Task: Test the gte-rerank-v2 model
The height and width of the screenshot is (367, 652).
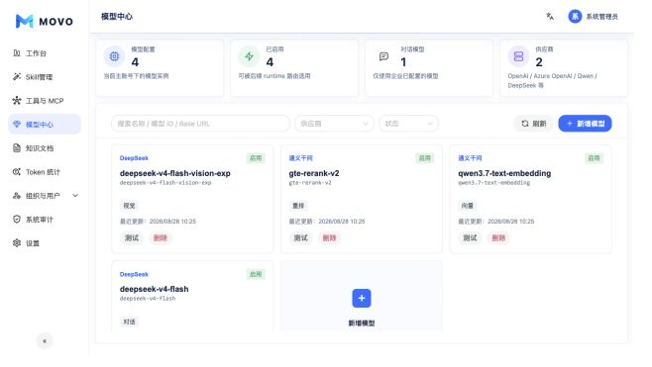Action: tap(301, 237)
